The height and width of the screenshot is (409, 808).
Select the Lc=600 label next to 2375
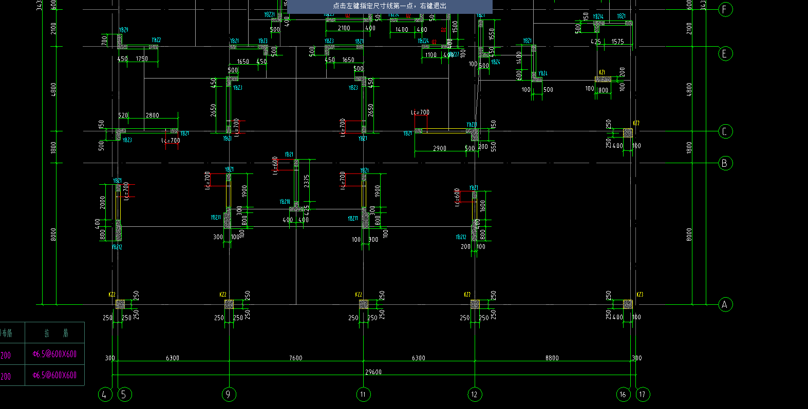coord(275,165)
